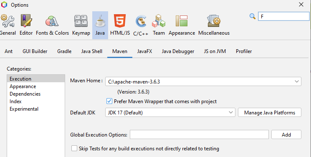The height and width of the screenshot is (157, 311).
Task: Select the Java coffee cup category
Action: pos(100,25)
